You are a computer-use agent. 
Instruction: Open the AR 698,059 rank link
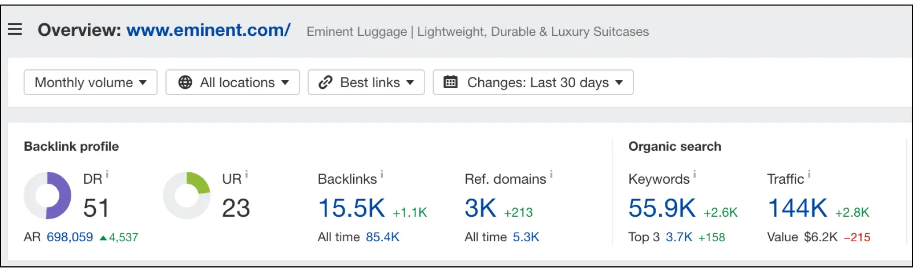point(70,237)
